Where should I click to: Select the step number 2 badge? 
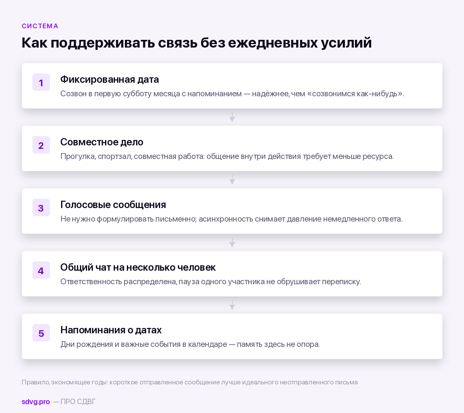(x=41, y=145)
